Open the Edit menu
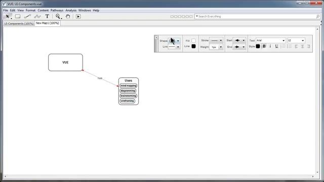Image resolution: width=324 pixels, height=182 pixels. pos(13,10)
